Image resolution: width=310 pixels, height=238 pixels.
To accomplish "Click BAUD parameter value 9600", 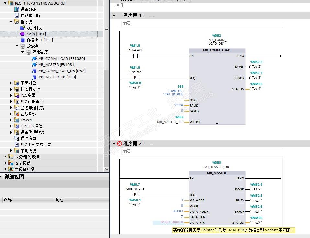I will (x=178, y=105).
